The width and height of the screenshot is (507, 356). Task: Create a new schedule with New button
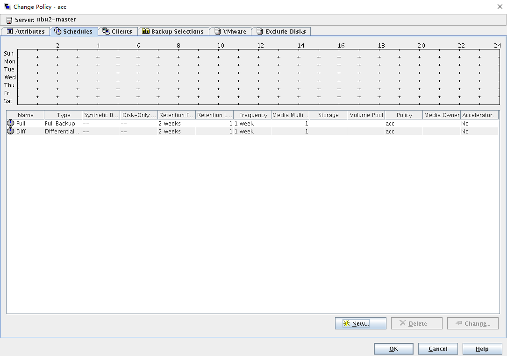click(x=360, y=323)
